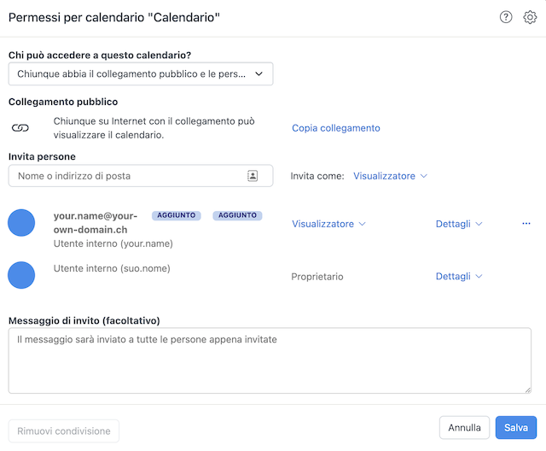
Task: Expand Dettagli for the Proprietario user
Action: [x=459, y=277]
